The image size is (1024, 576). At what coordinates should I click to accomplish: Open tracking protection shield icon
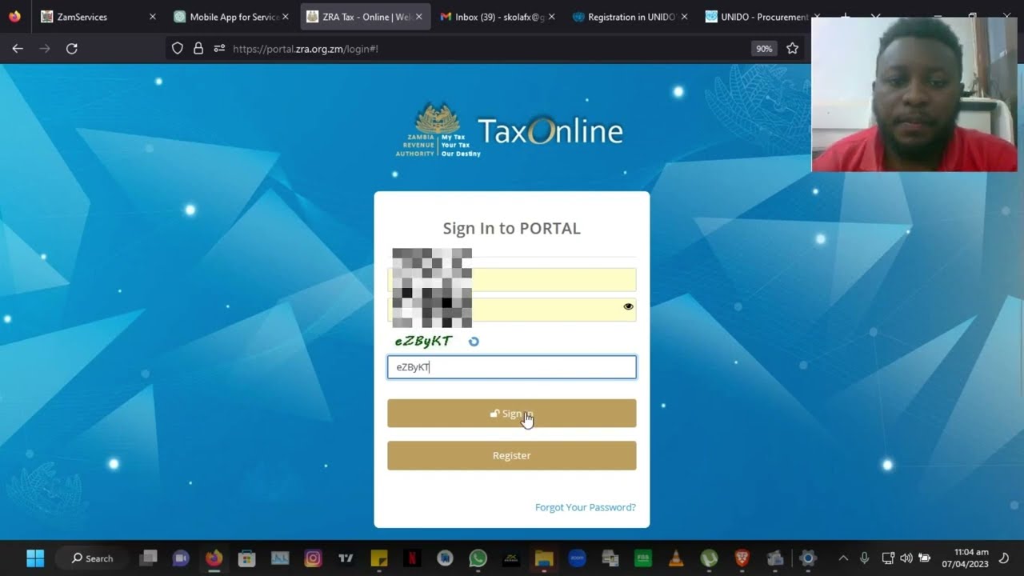click(x=178, y=49)
